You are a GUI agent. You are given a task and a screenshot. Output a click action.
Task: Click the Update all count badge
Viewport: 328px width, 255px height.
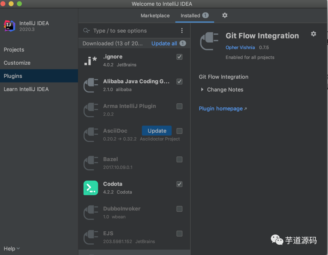pos(183,43)
